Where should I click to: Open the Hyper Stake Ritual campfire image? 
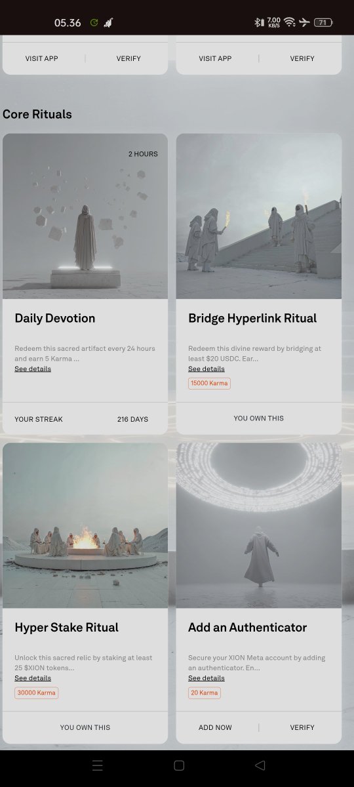pyautogui.click(x=85, y=525)
